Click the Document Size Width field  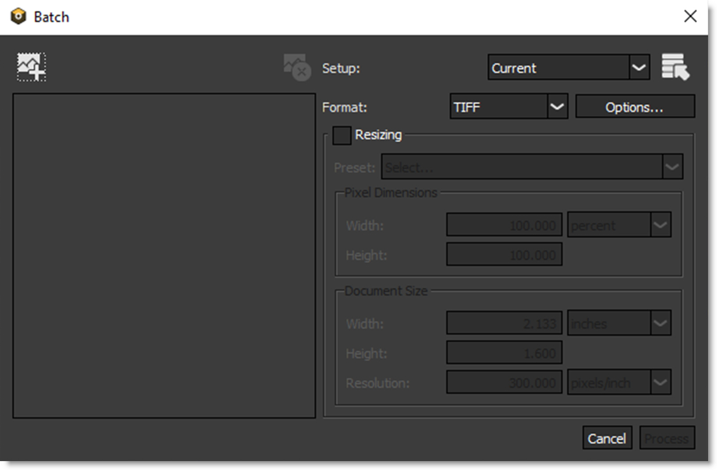click(x=504, y=323)
